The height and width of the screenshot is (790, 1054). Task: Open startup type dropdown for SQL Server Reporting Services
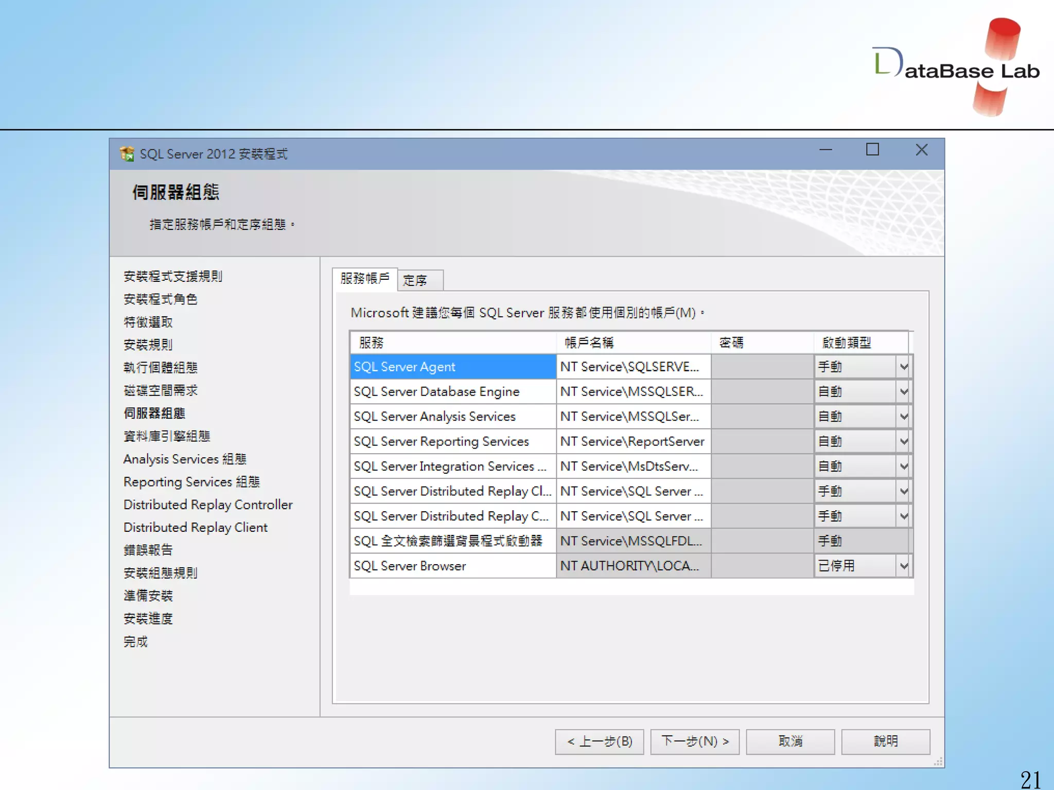tap(904, 442)
